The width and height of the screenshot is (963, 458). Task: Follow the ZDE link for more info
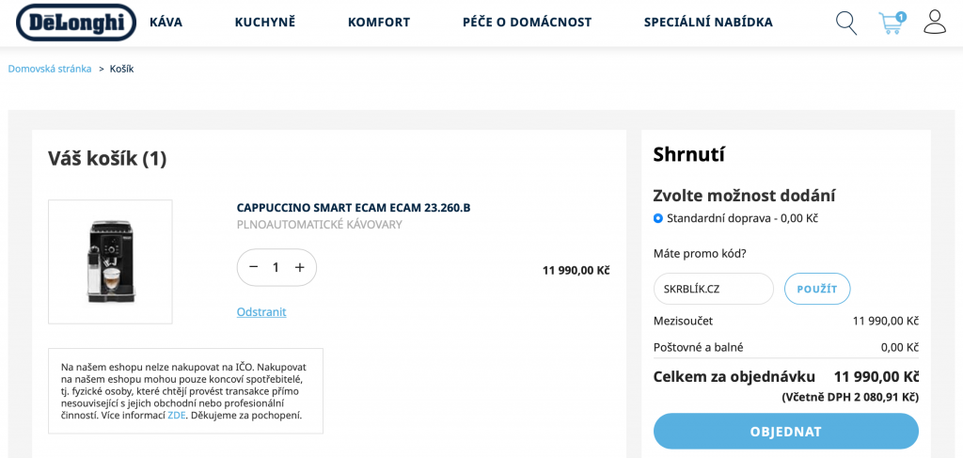(x=176, y=415)
